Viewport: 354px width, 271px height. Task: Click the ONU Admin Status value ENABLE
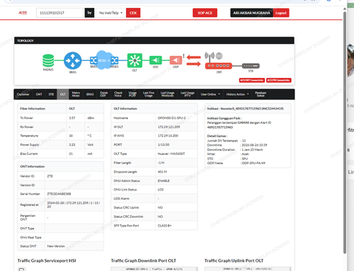(164, 181)
